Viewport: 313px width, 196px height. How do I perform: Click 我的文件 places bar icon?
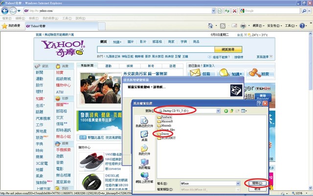coord(144,150)
